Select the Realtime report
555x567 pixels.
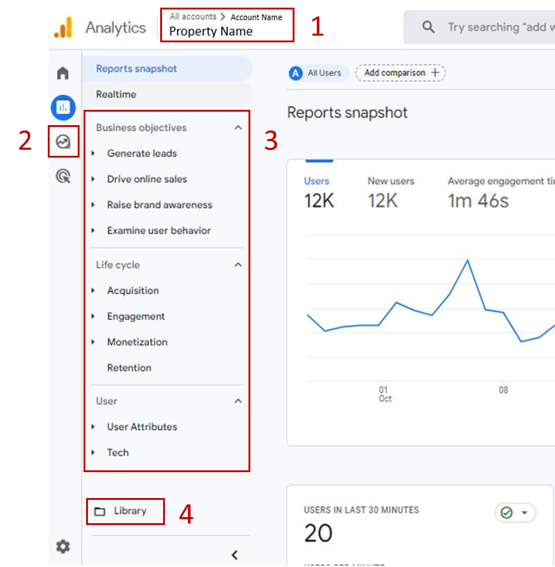click(x=116, y=94)
